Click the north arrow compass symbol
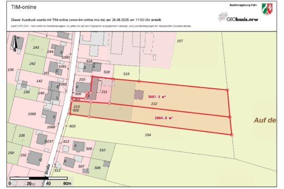Screen dimensions: 284x189 point(15,44)
